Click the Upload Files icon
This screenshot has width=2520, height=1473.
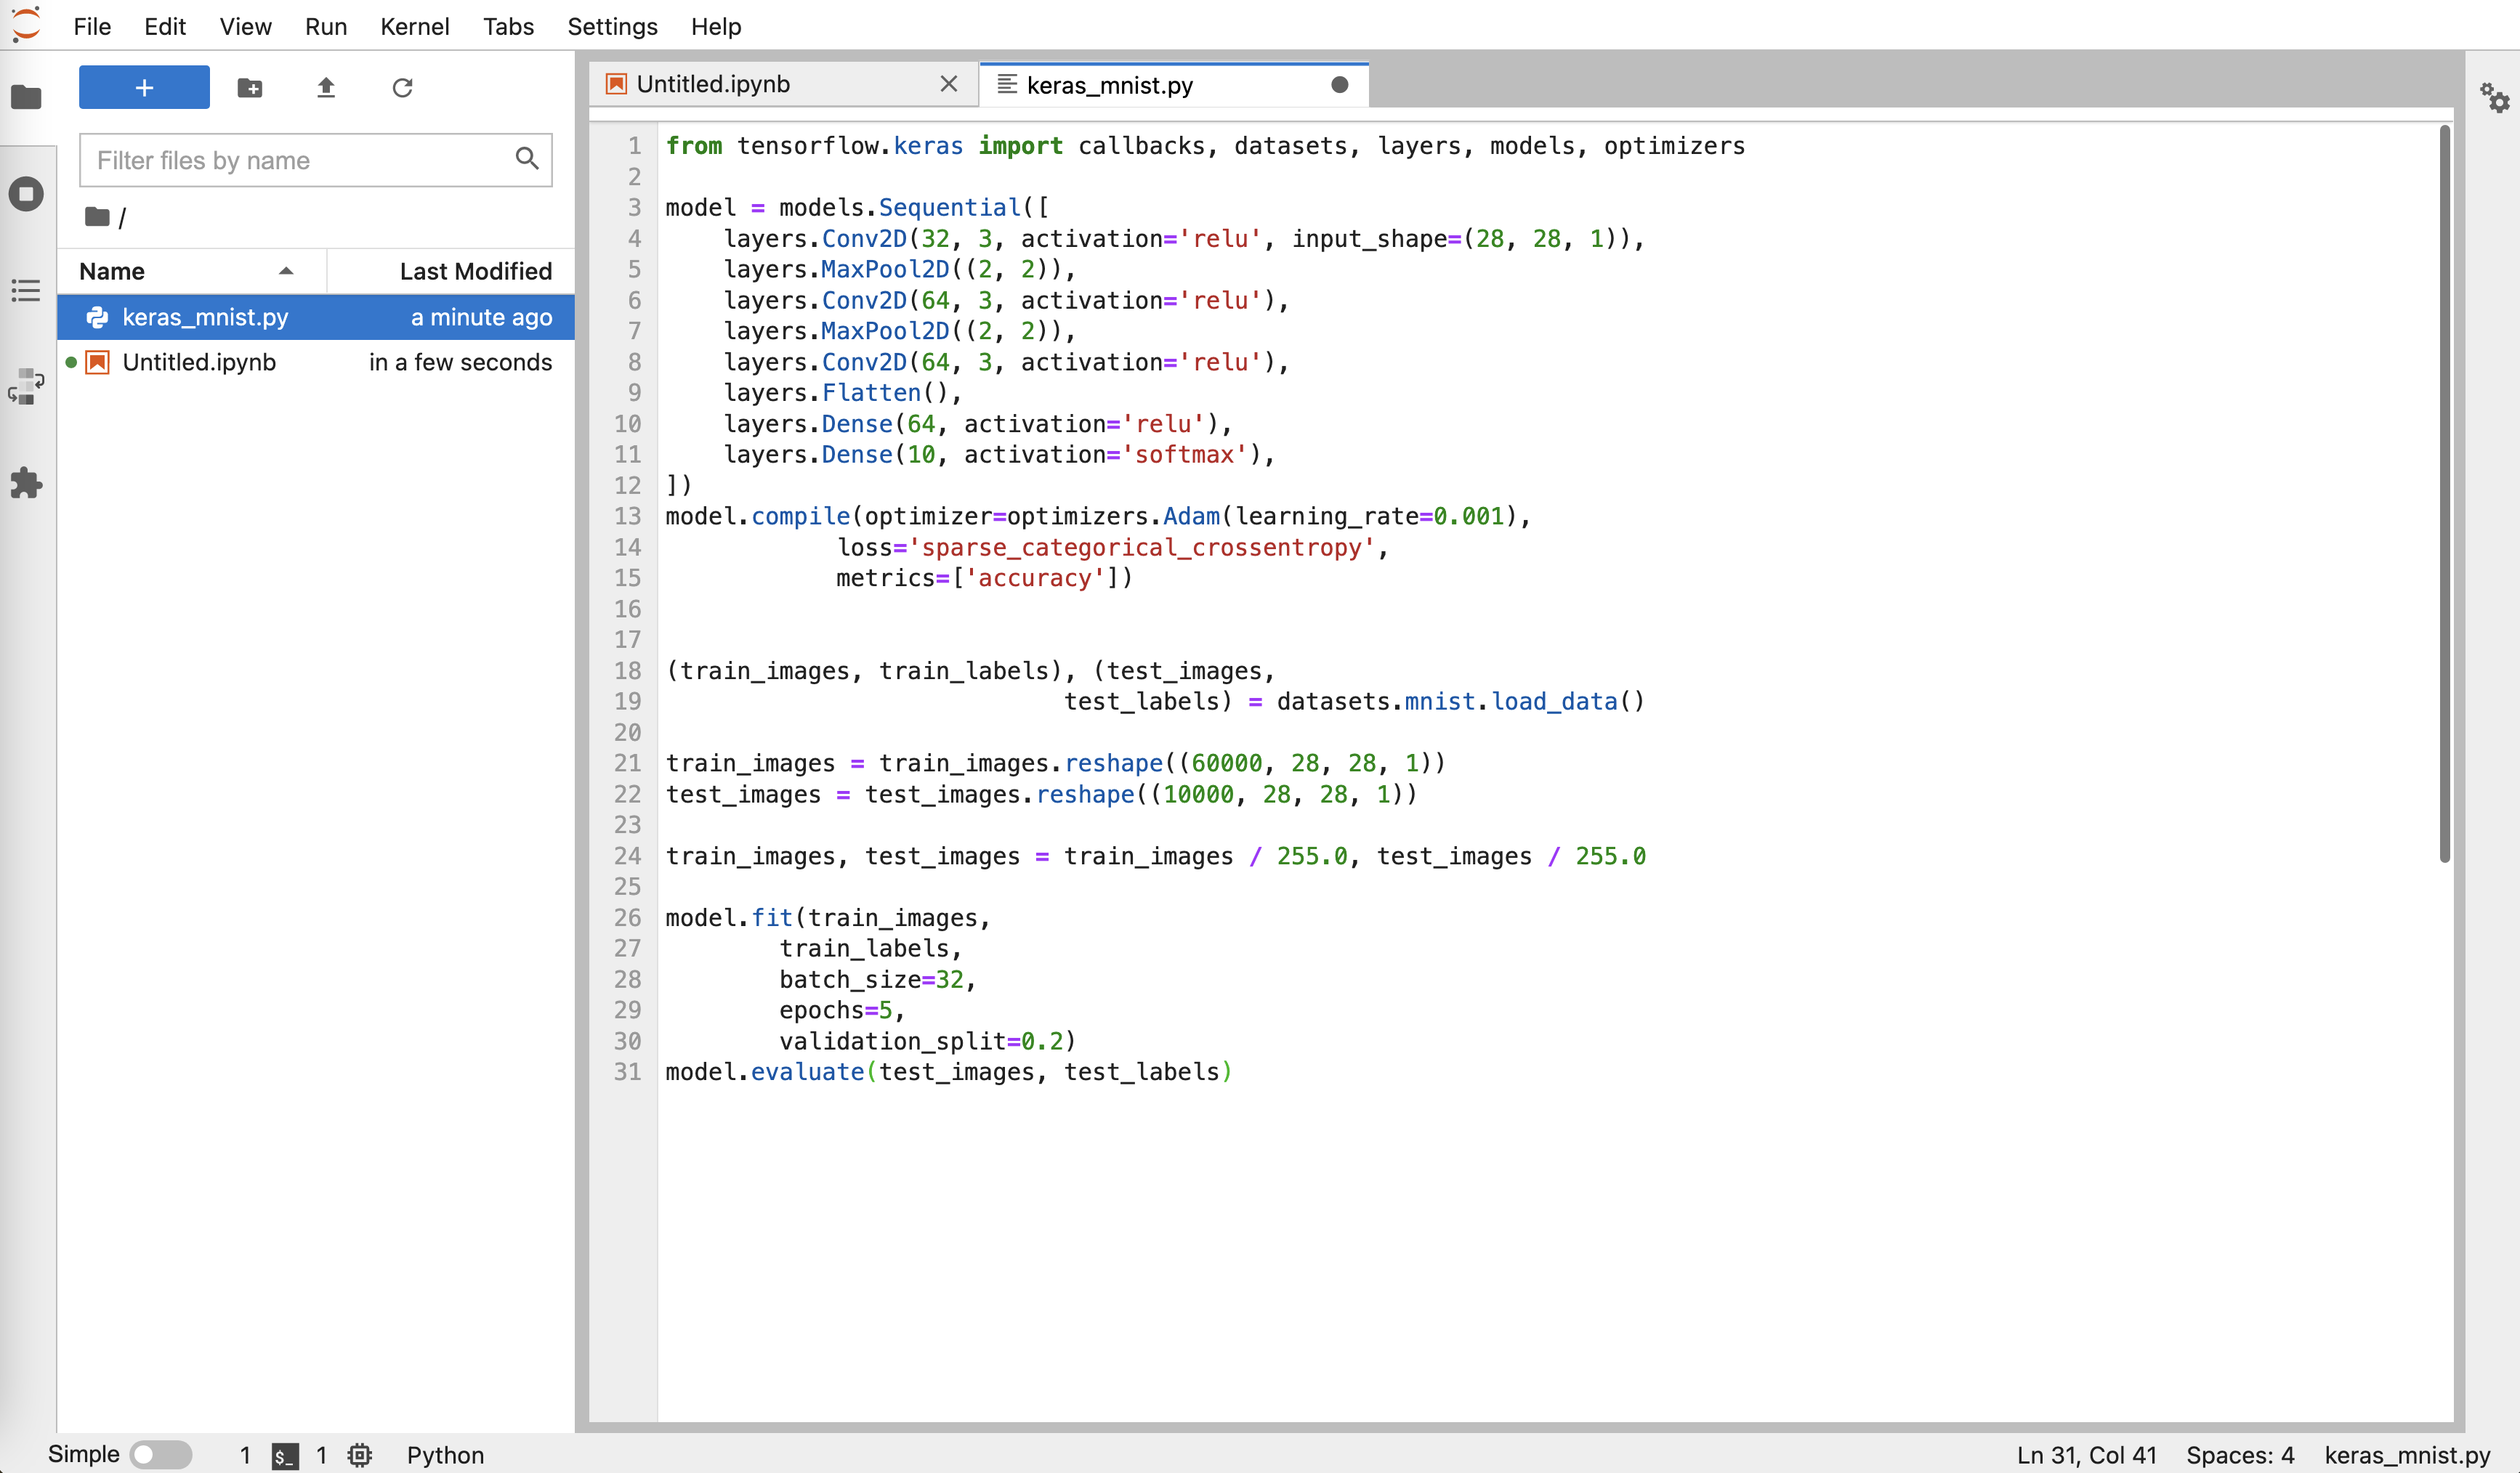326,87
